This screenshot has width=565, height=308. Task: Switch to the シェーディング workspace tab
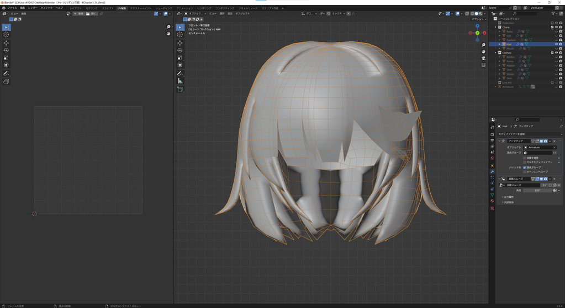pyautogui.click(x=163, y=8)
